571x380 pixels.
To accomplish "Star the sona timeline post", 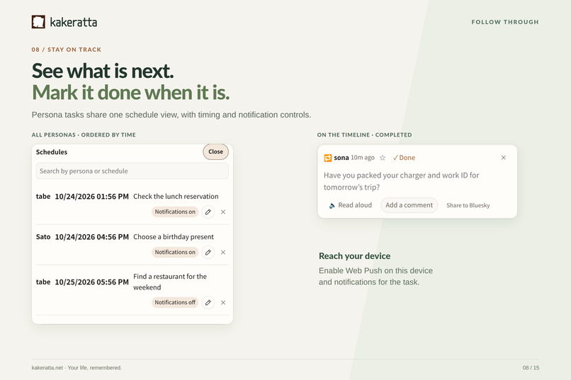I will (383, 158).
